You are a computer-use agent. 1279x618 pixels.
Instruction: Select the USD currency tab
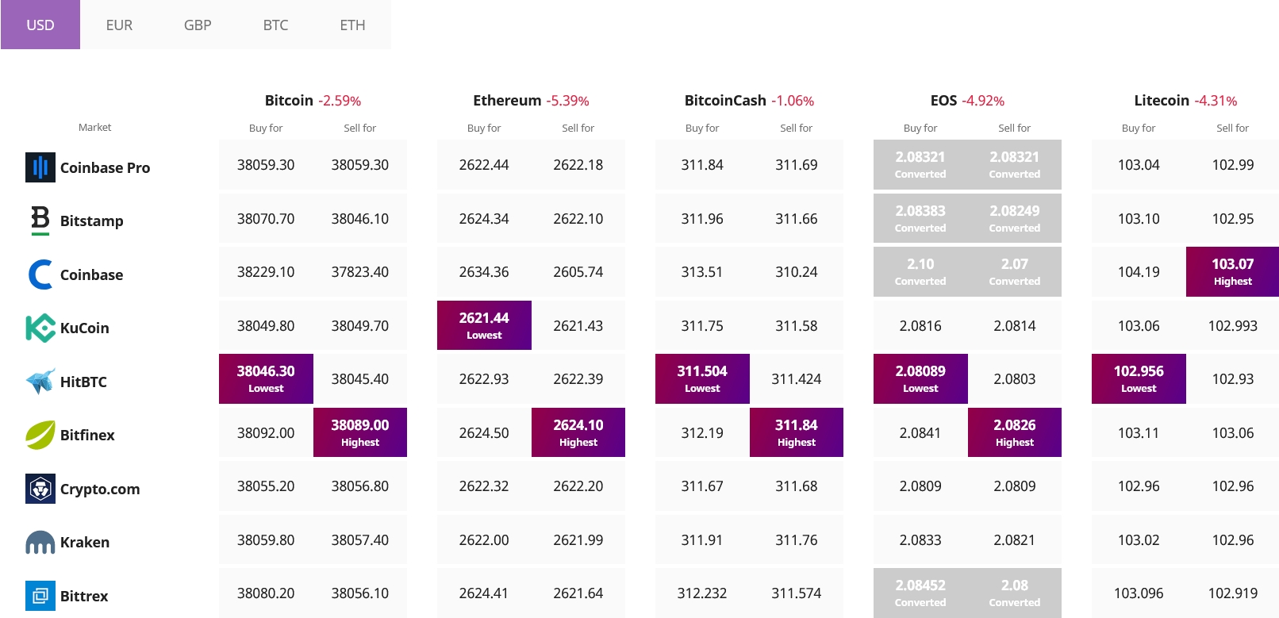pyautogui.click(x=40, y=25)
